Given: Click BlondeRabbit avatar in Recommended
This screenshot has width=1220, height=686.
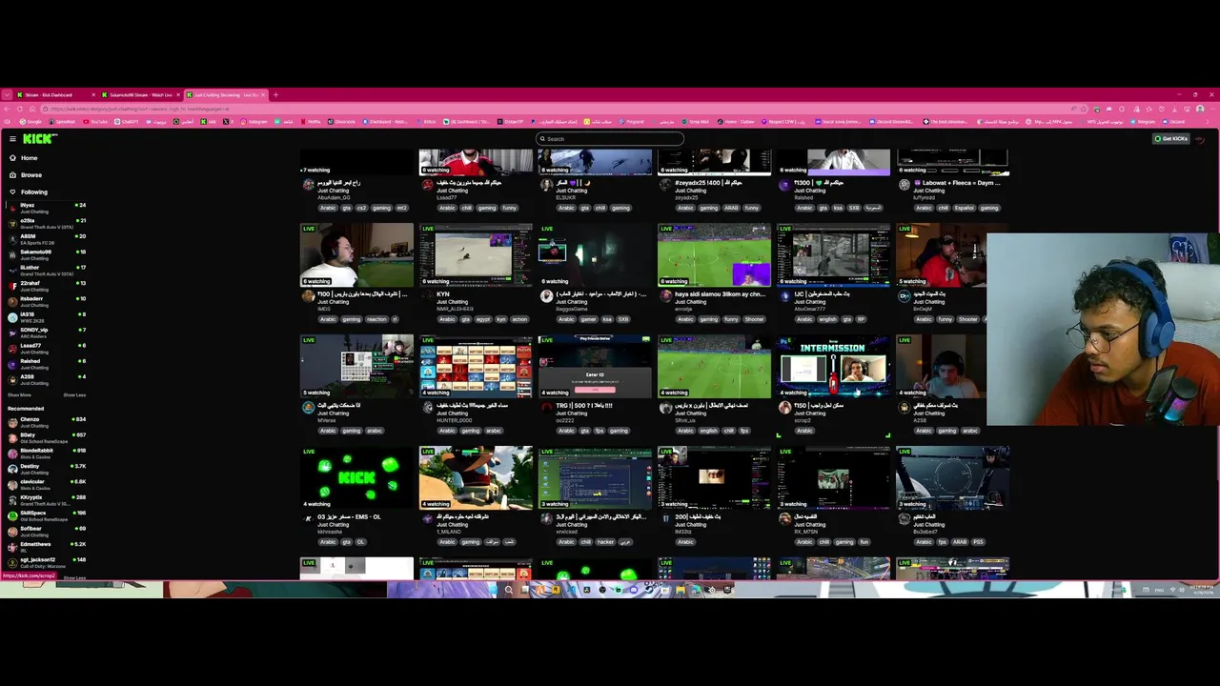Looking at the screenshot, I should coord(12,453).
